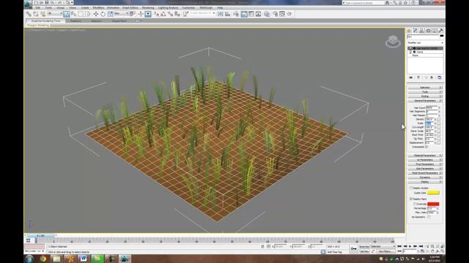
Task: Click the Play Animation button
Action: pyautogui.click(x=410, y=246)
